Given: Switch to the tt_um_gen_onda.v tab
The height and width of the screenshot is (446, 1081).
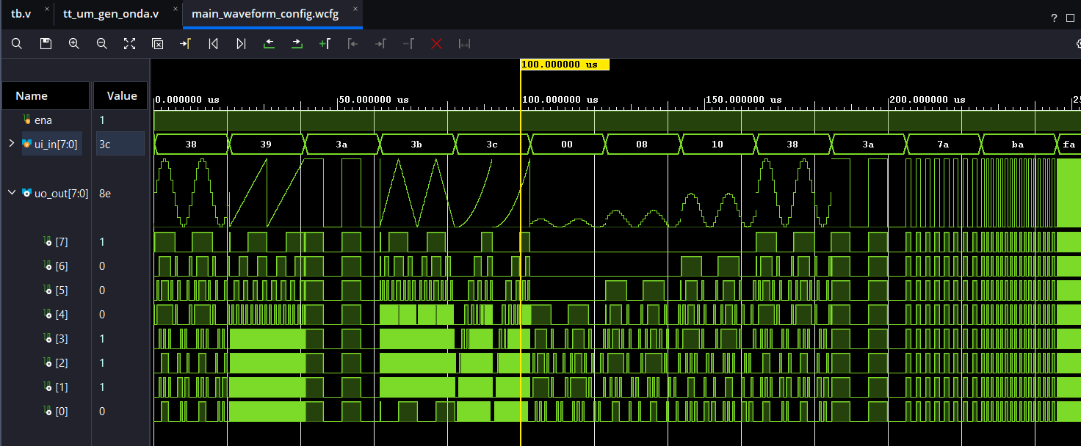Looking at the screenshot, I should click(111, 15).
